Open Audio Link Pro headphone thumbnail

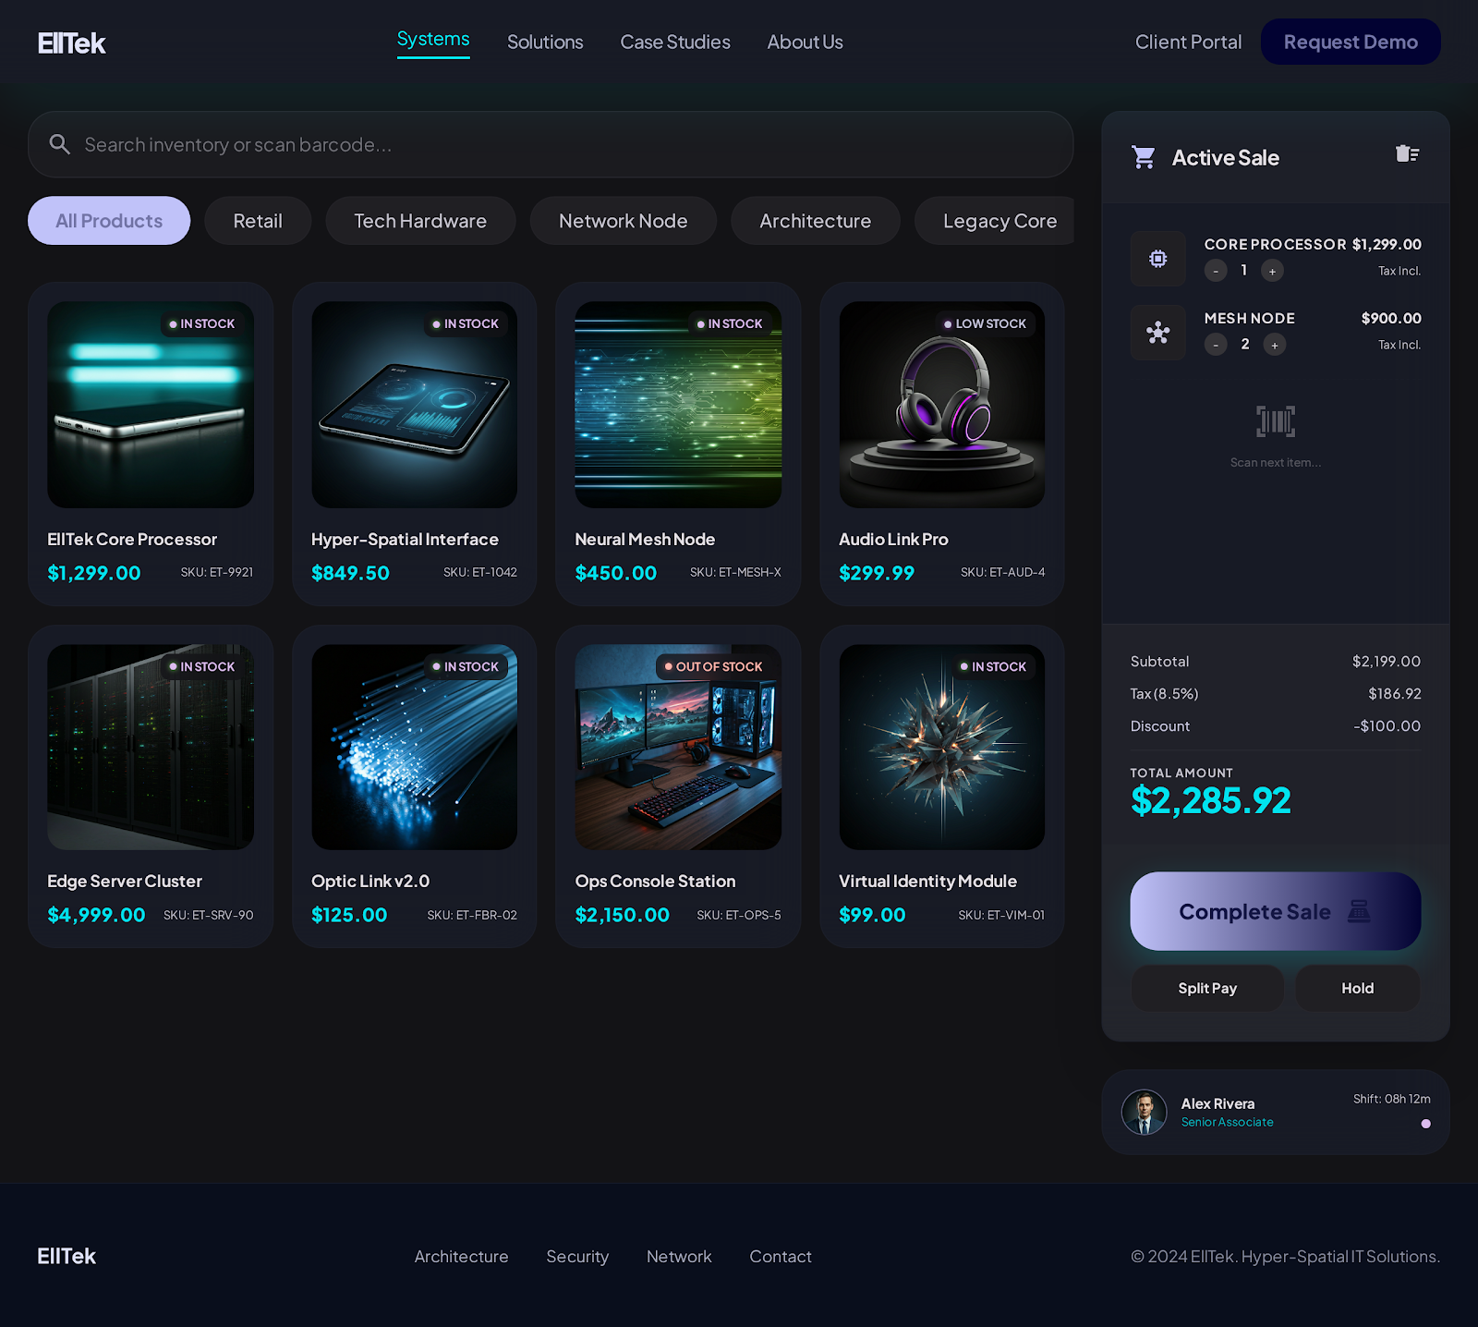click(x=941, y=405)
